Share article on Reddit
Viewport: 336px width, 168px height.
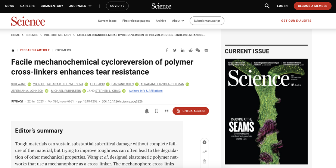click(190, 50)
